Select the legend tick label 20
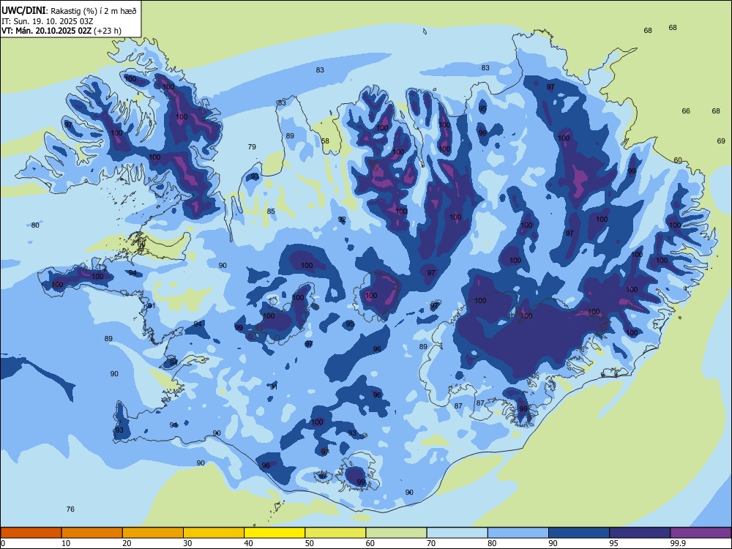Image resolution: width=732 pixels, height=549 pixels. (127, 543)
